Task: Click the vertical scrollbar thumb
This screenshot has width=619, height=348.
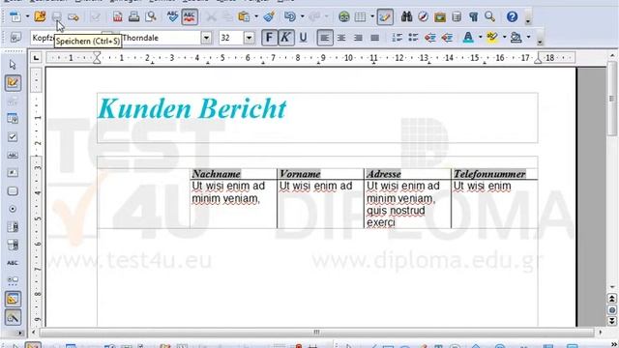Action: (612, 98)
